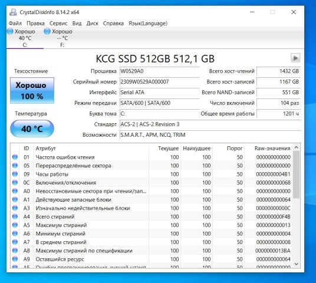This screenshot has height=283, width=316.
Task: Open the Вид menu
Action: (x=77, y=24)
